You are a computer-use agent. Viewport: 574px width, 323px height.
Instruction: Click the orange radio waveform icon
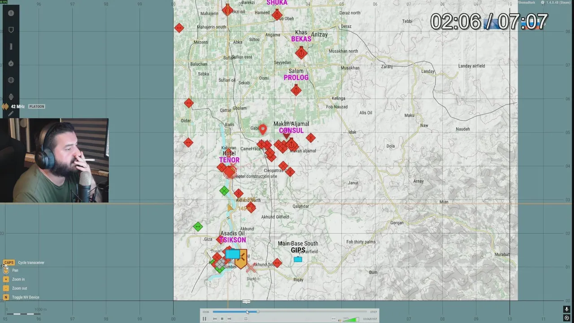point(5,106)
